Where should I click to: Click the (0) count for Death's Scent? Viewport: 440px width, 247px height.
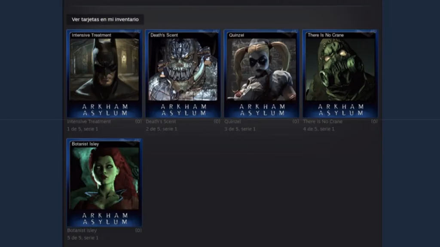tap(217, 121)
